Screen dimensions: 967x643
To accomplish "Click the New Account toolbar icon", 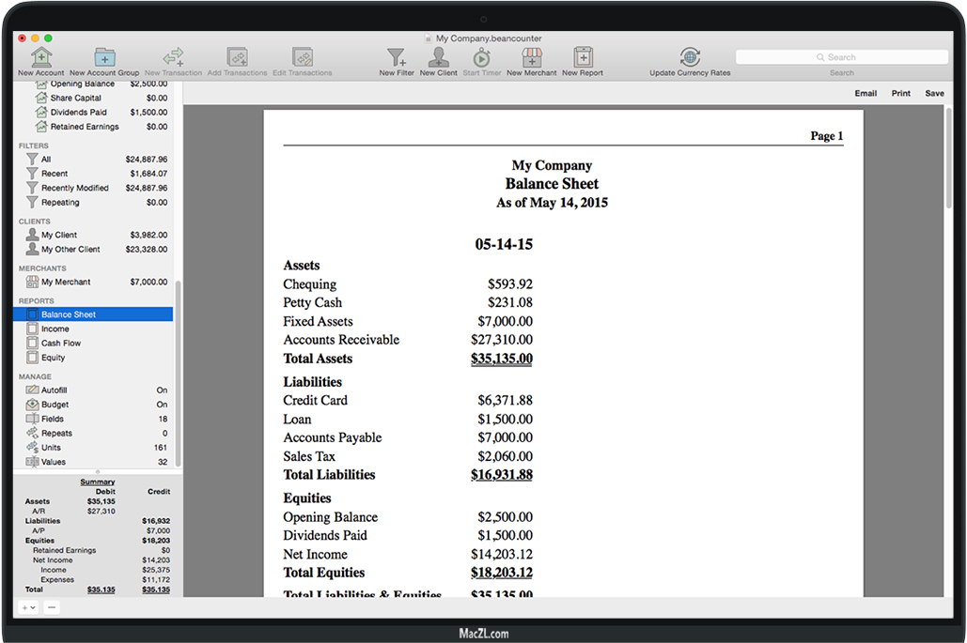I will [x=41, y=58].
